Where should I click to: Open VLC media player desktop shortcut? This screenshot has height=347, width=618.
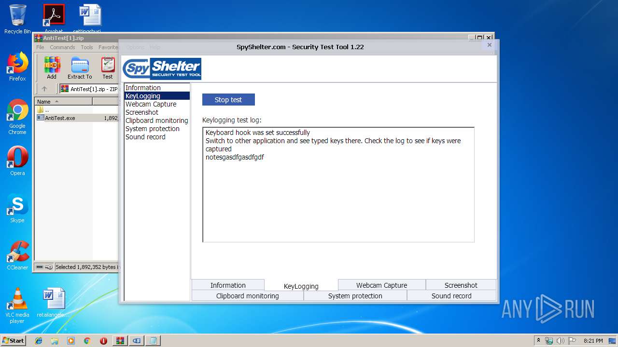[17, 306]
